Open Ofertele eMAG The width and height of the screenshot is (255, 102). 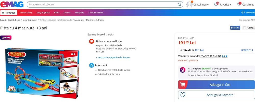tap(96, 13)
